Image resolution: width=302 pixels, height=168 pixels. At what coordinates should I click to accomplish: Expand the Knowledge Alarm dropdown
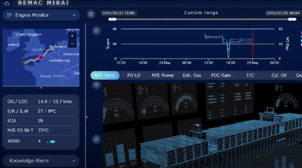(41, 161)
